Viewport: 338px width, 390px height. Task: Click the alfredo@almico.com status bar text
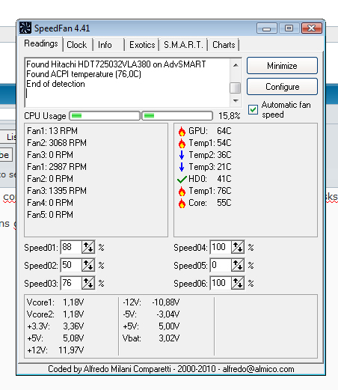[258, 369]
